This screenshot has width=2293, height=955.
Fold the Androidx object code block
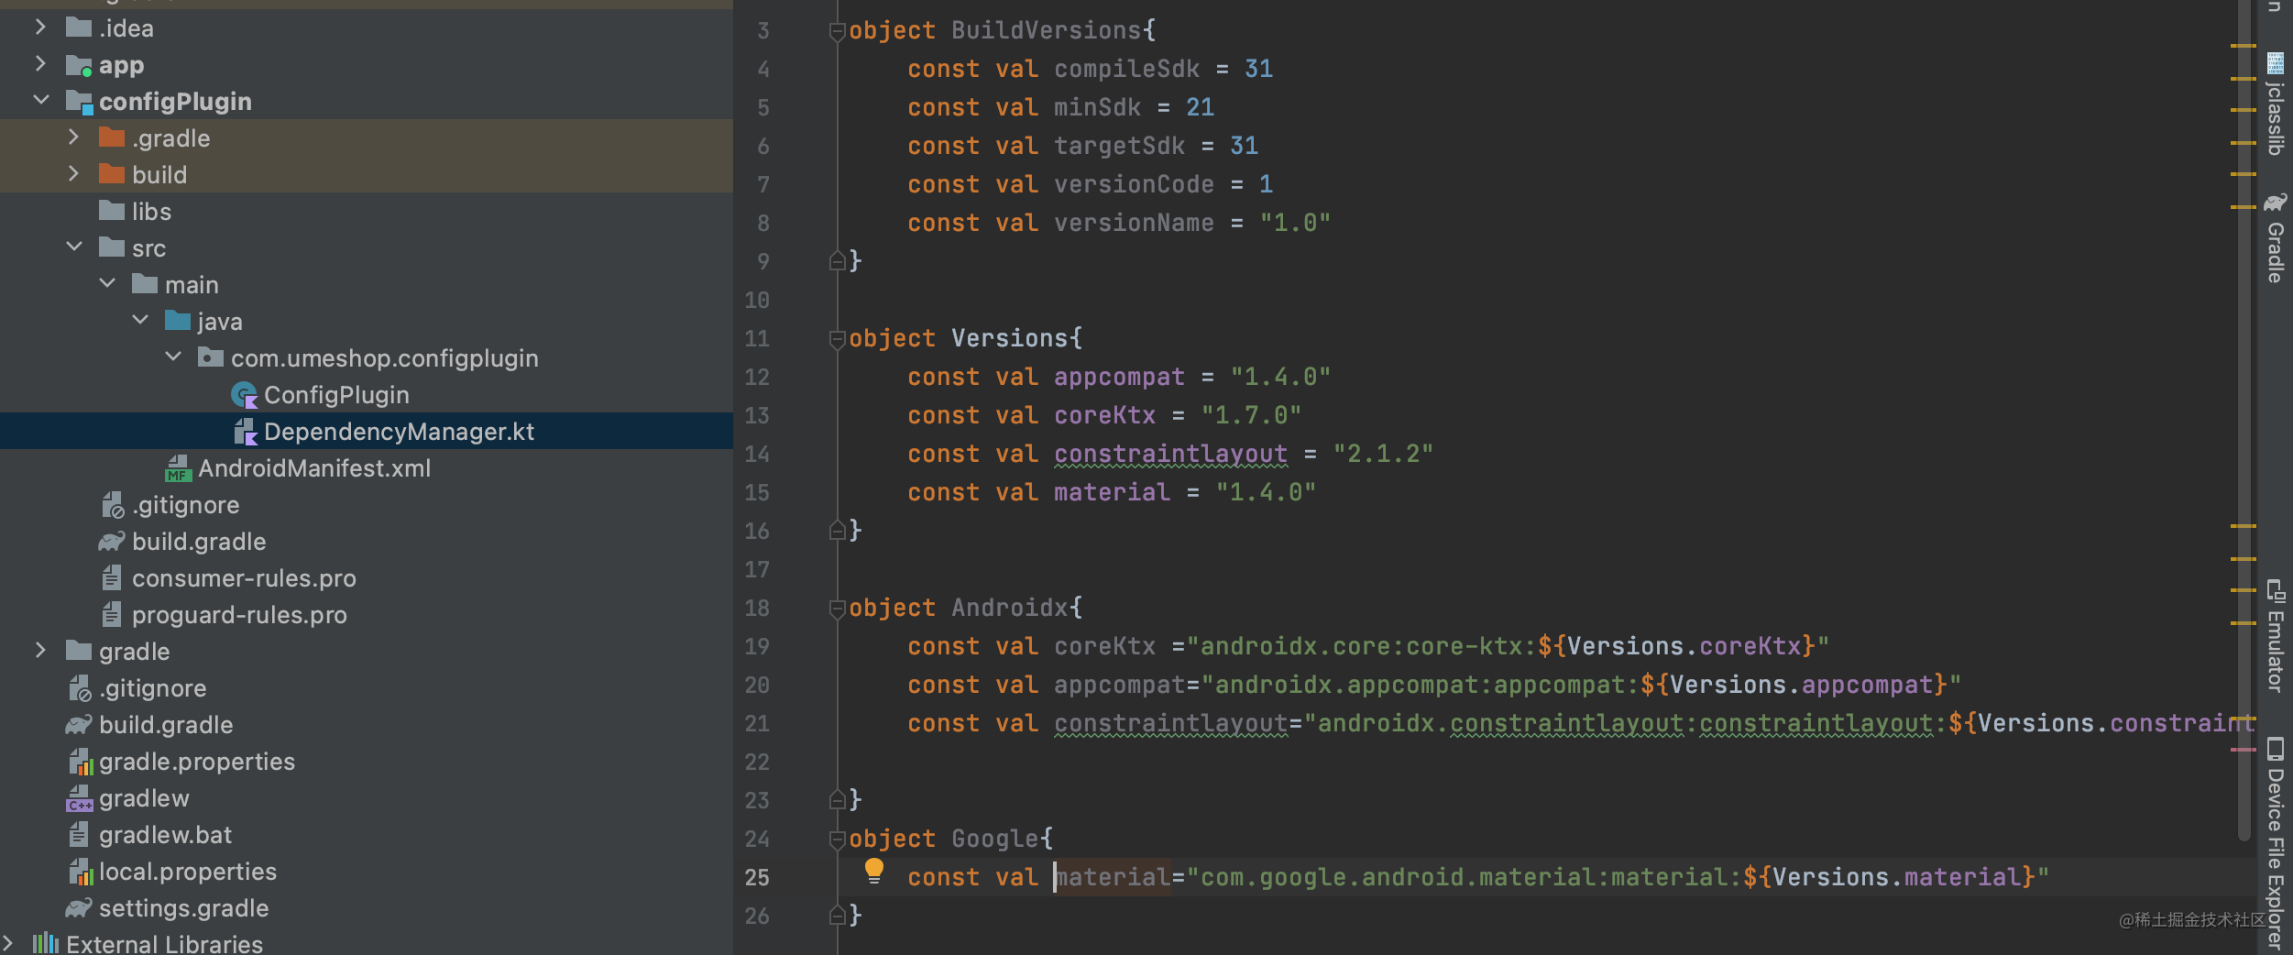tap(837, 609)
